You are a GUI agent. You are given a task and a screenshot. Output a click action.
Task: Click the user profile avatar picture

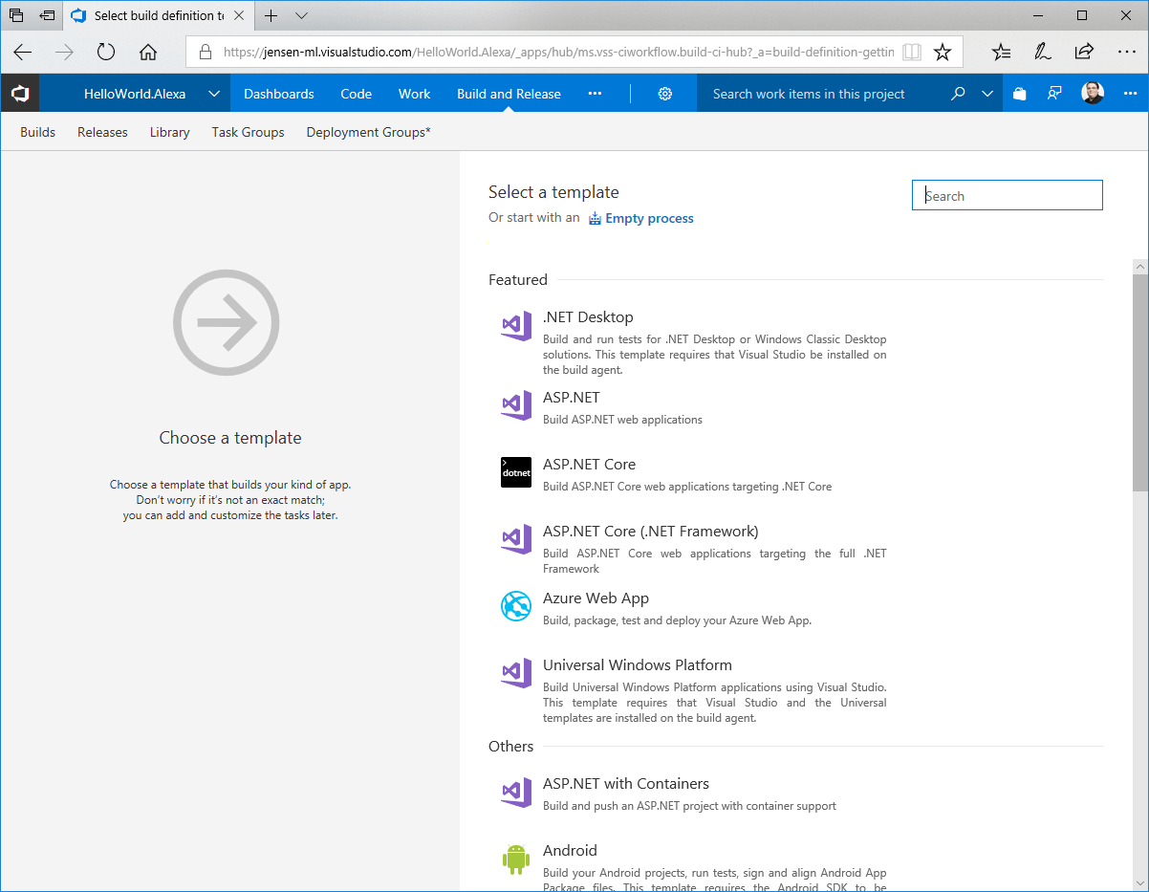point(1093,94)
